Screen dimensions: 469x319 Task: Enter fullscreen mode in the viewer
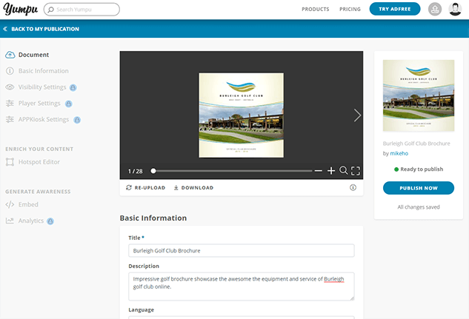click(x=356, y=171)
